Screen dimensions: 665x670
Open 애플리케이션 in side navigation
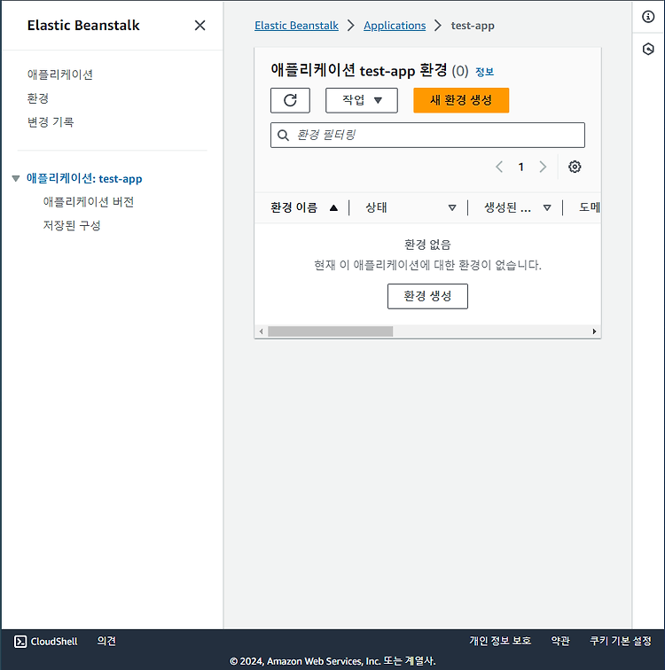[59, 74]
